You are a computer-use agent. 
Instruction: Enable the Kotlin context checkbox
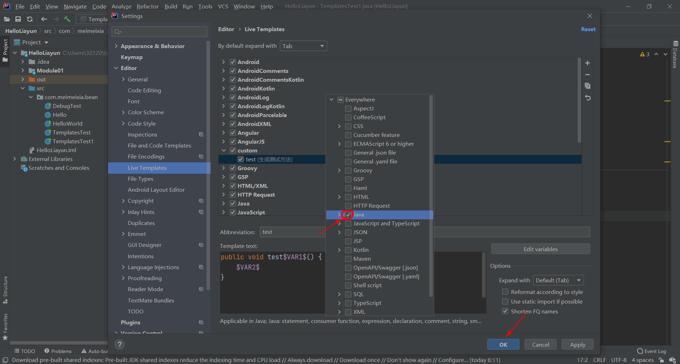348,250
